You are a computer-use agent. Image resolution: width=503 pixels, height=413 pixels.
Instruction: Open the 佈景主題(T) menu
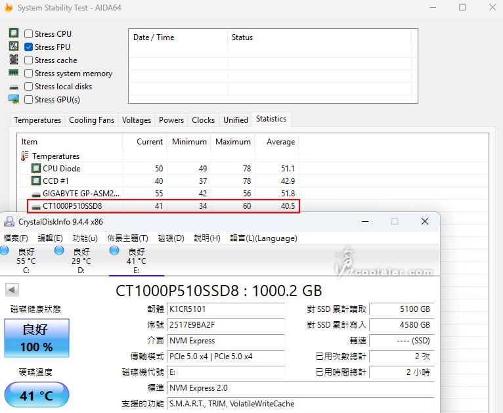tap(127, 238)
